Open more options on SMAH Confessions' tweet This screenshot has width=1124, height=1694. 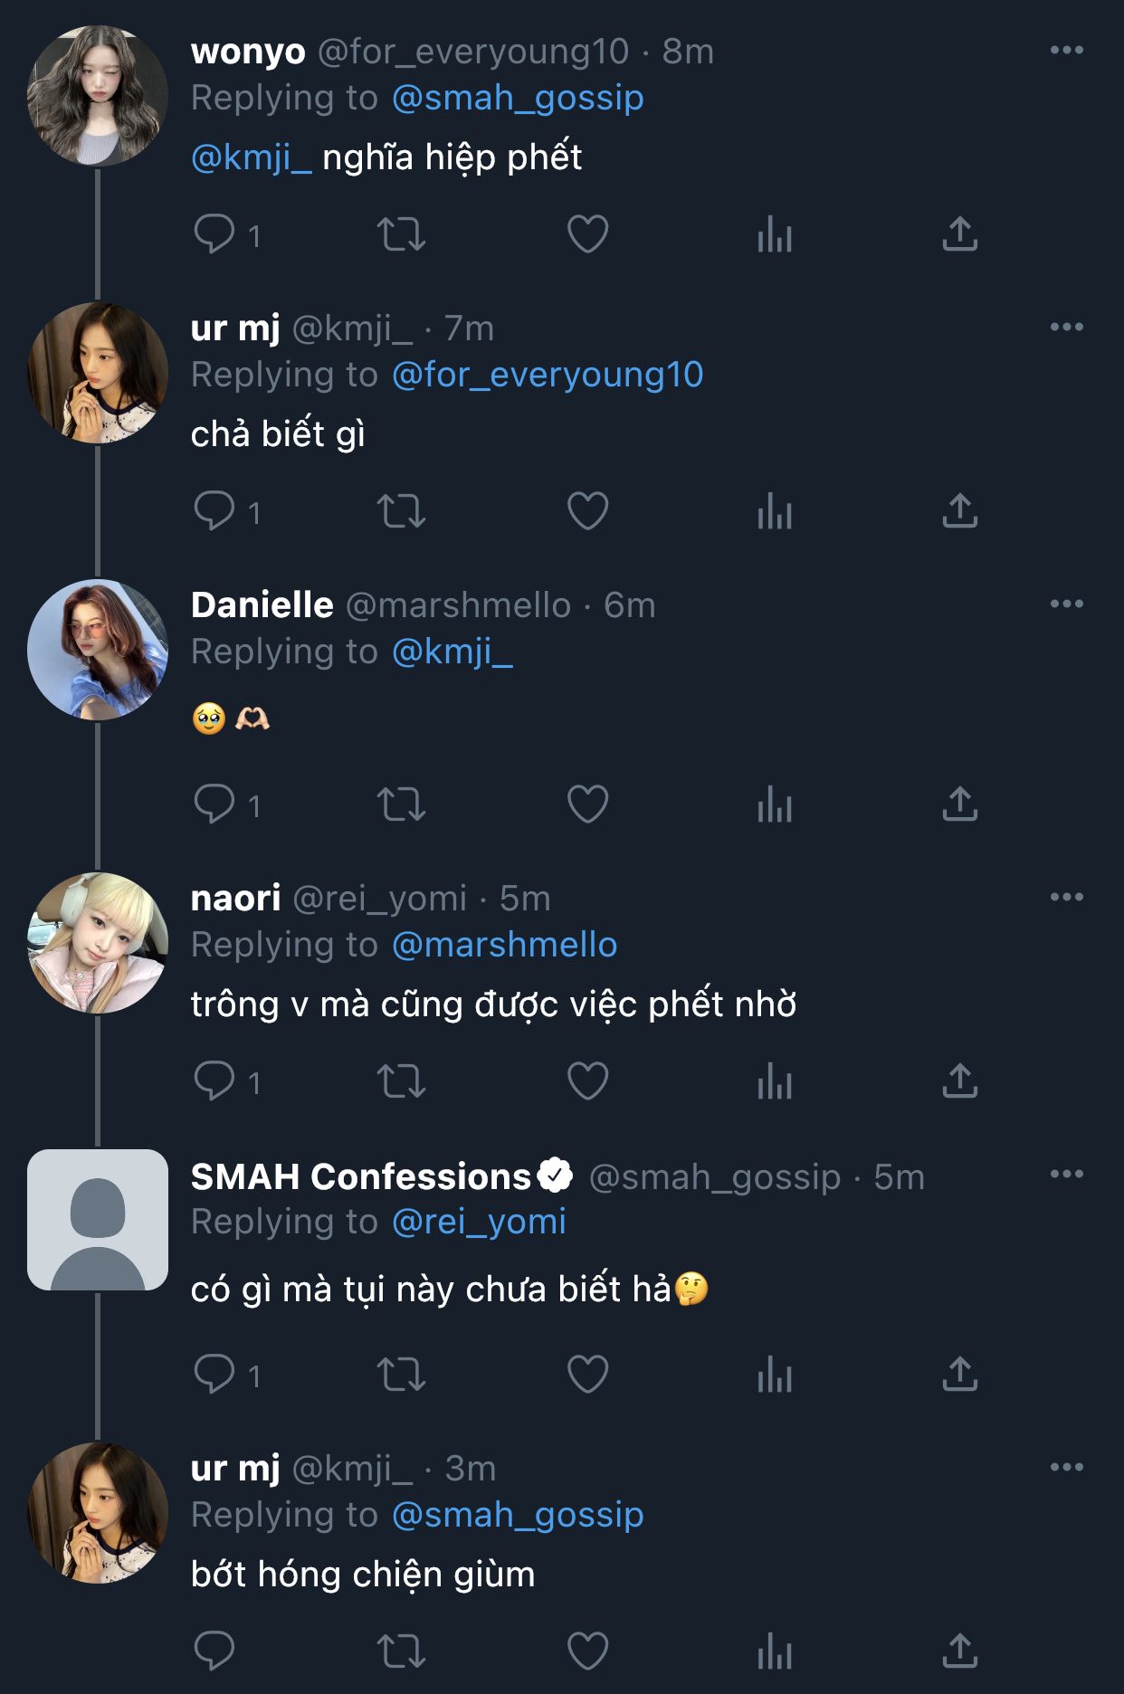point(1066,1175)
